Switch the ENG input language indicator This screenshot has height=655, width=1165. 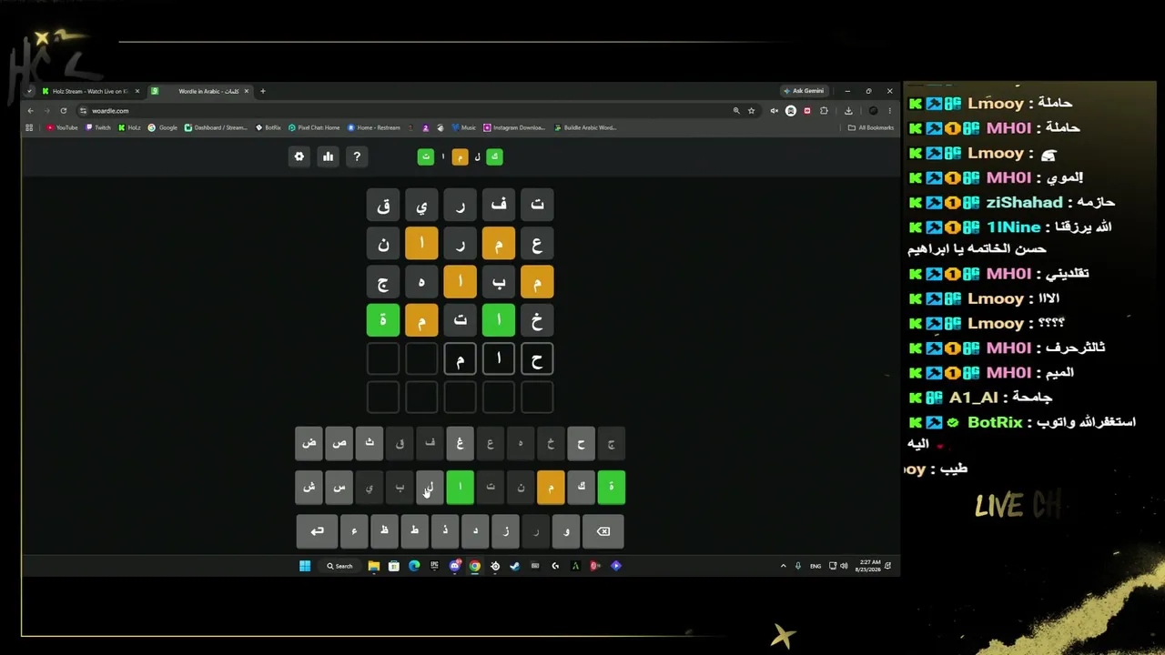(x=815, y=566)
